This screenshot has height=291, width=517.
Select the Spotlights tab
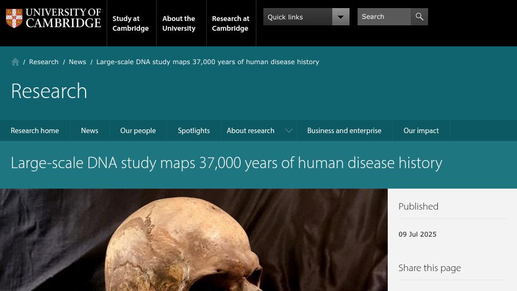[x=194, y=130]
